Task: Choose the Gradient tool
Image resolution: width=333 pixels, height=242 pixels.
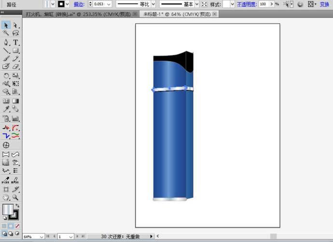Action: [15, 102]
